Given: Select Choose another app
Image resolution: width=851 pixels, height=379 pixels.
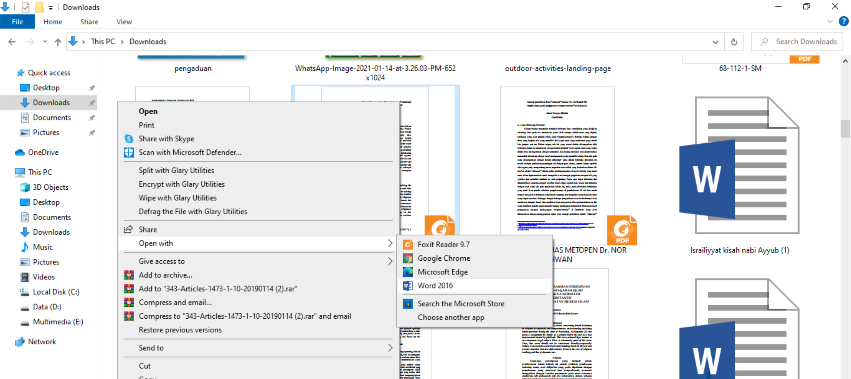Looking at the screenshot, I should pos(451,318).
